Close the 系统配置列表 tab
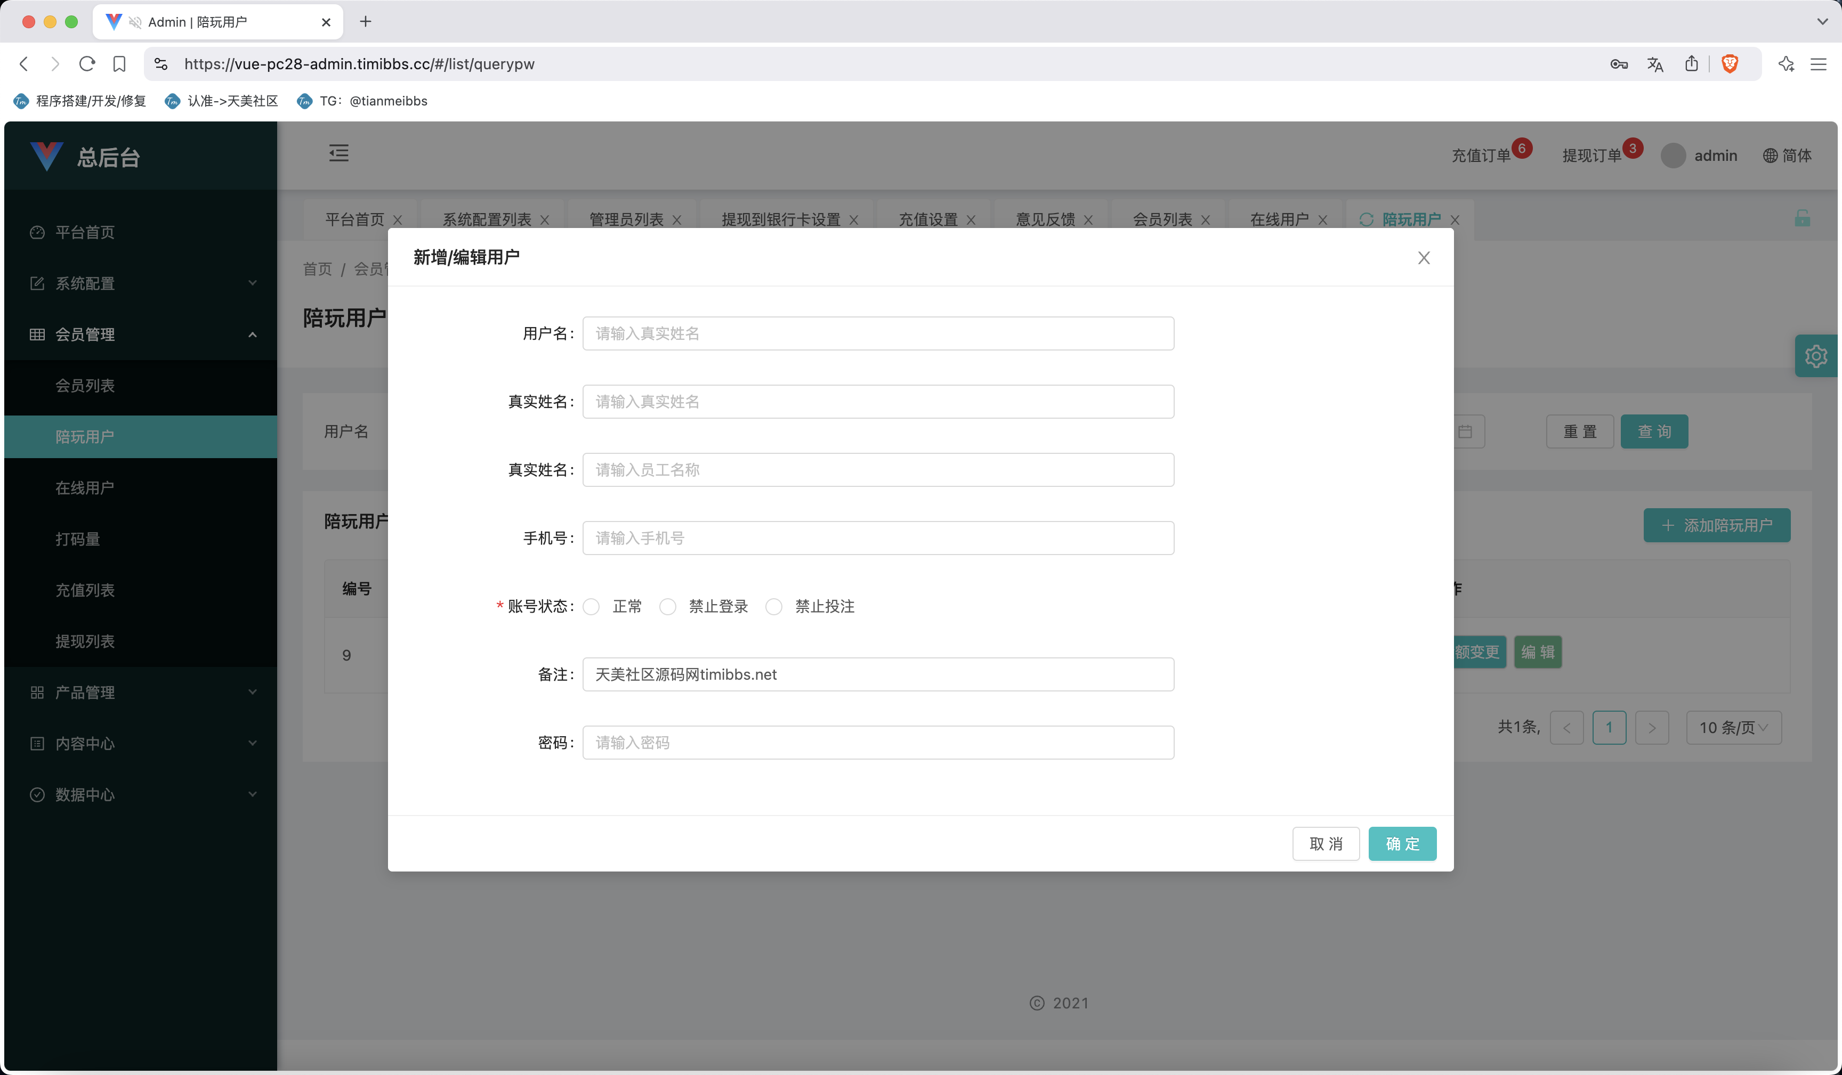The height and width of the screenshot is (1075, 1842). click(x=545, y=220)
